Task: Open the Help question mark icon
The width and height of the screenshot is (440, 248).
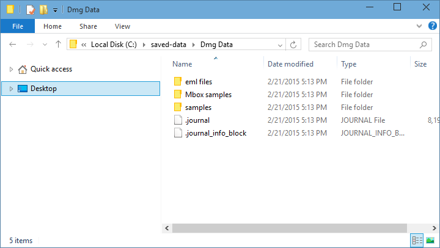Action: coord(433,26)
